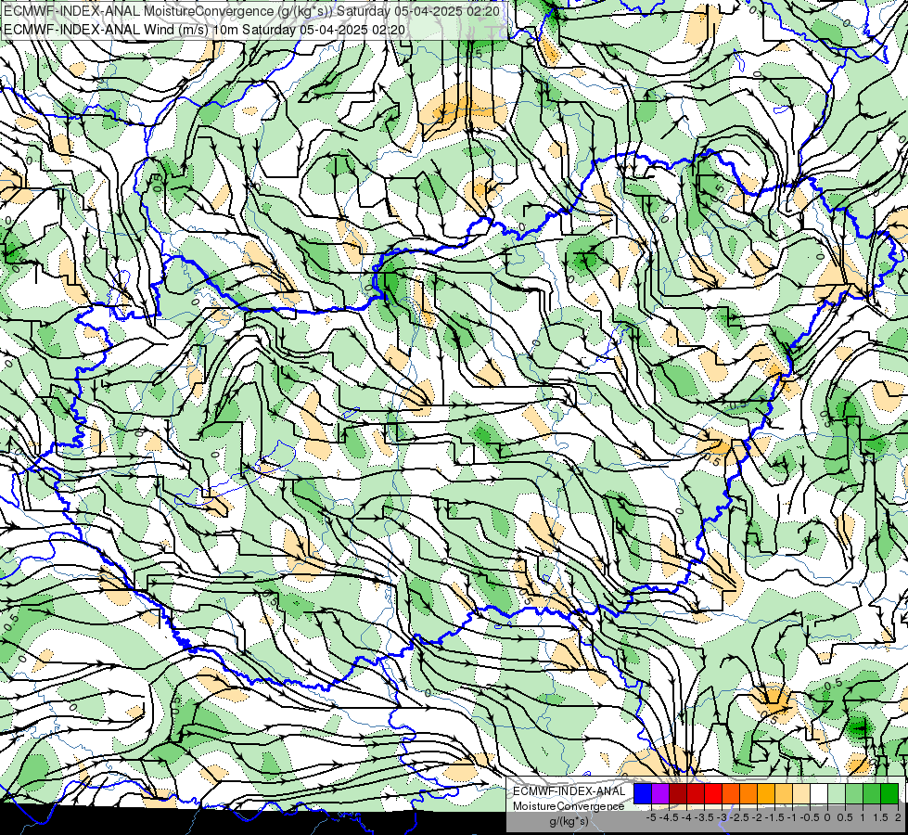The width and height of the screenshot is (908, 835).
Task: Click the legend tick label -4.5
Action: click(x=669, y=817)
